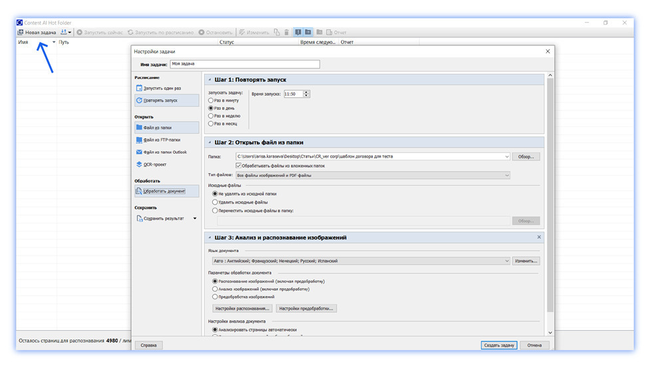Image resolution: width=648 pixels, height=366 pixels.
Task: Click the Новая задача toolbar icon
Action: 20,32
